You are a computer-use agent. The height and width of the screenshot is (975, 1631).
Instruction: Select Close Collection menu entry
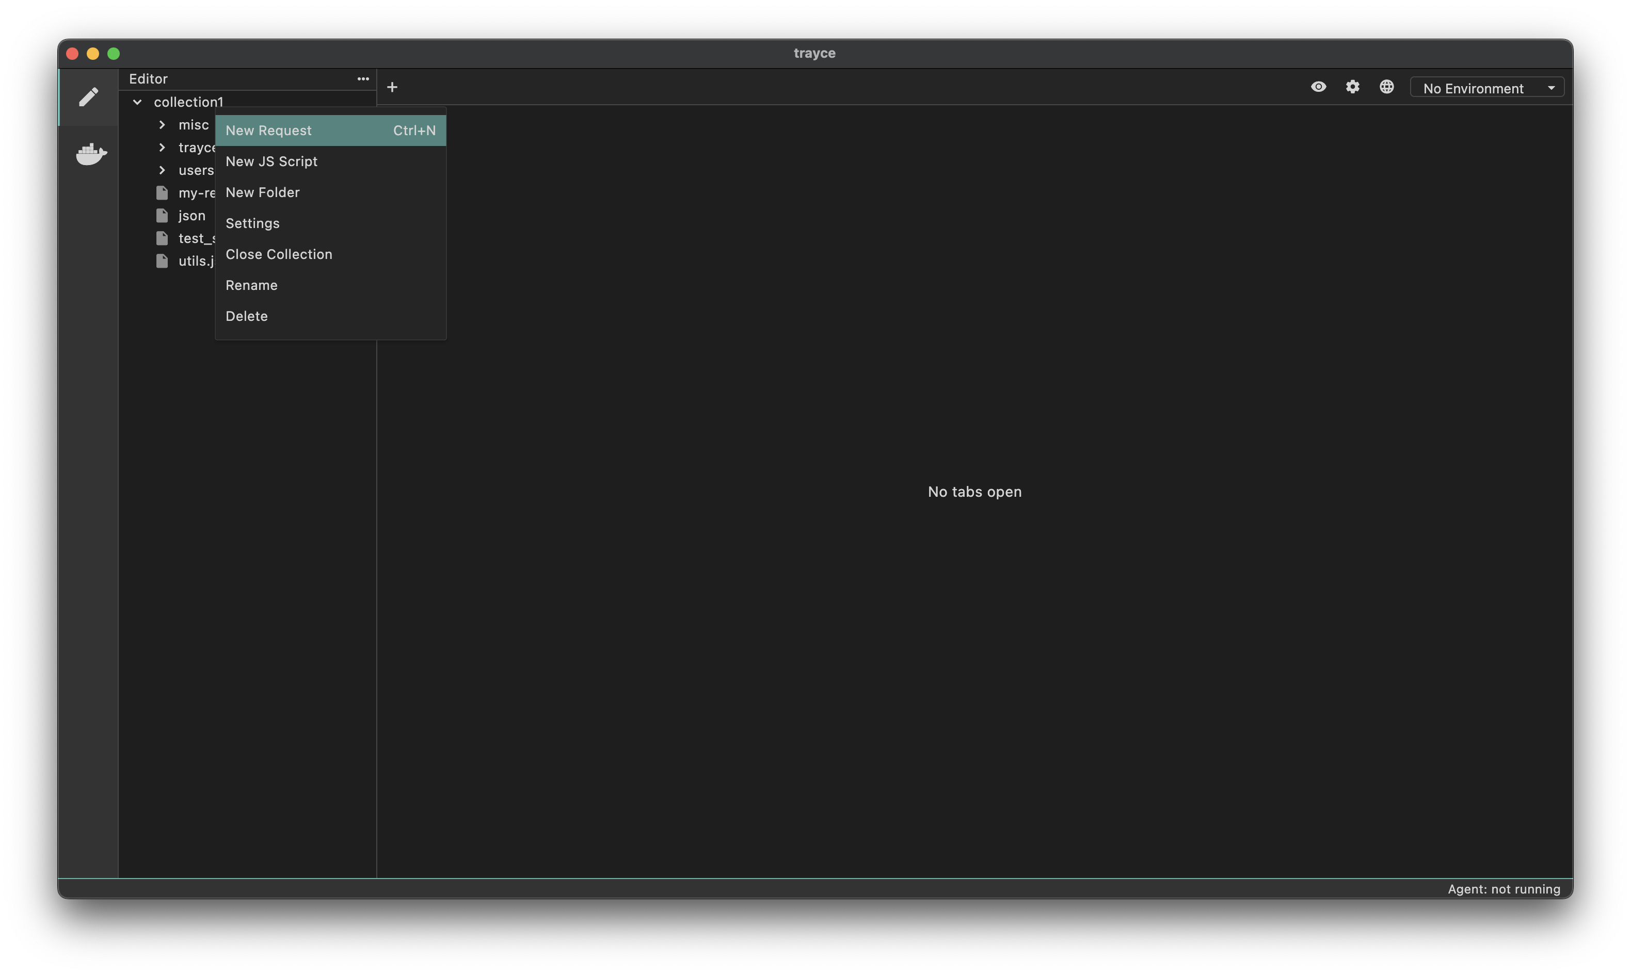330,254
